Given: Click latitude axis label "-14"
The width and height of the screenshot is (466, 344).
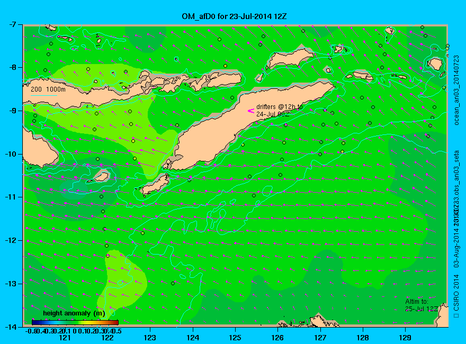Looking at the screenshot, I should [x=10, y=327].
